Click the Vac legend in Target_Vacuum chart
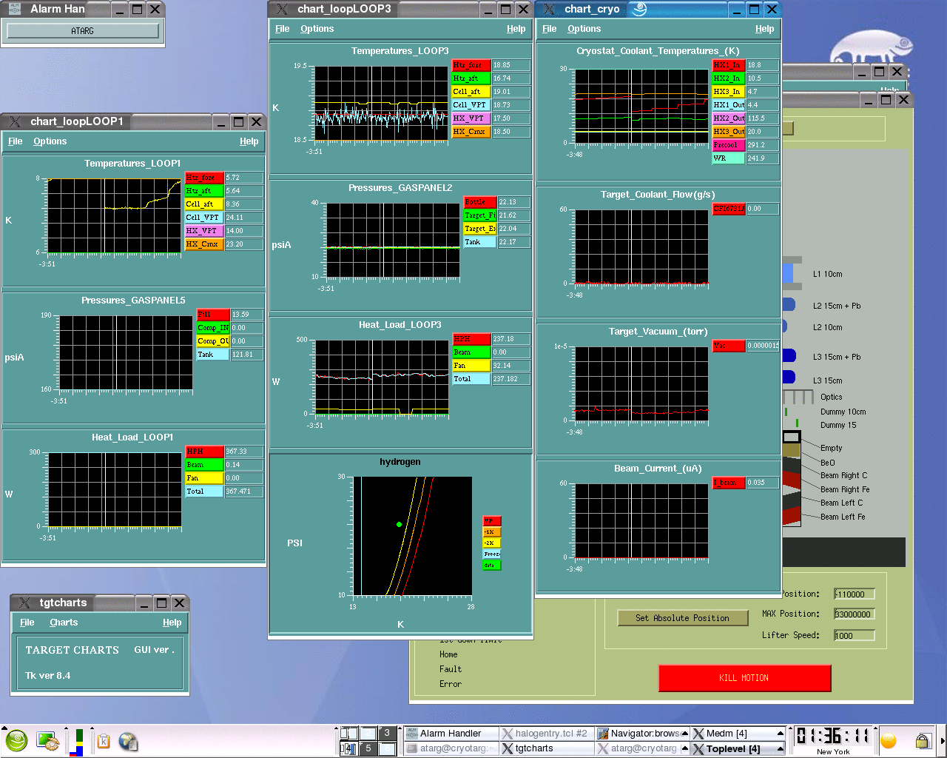The height and width of the screenshot is (758, 947). pyautogui.click(x=728, y=346)
